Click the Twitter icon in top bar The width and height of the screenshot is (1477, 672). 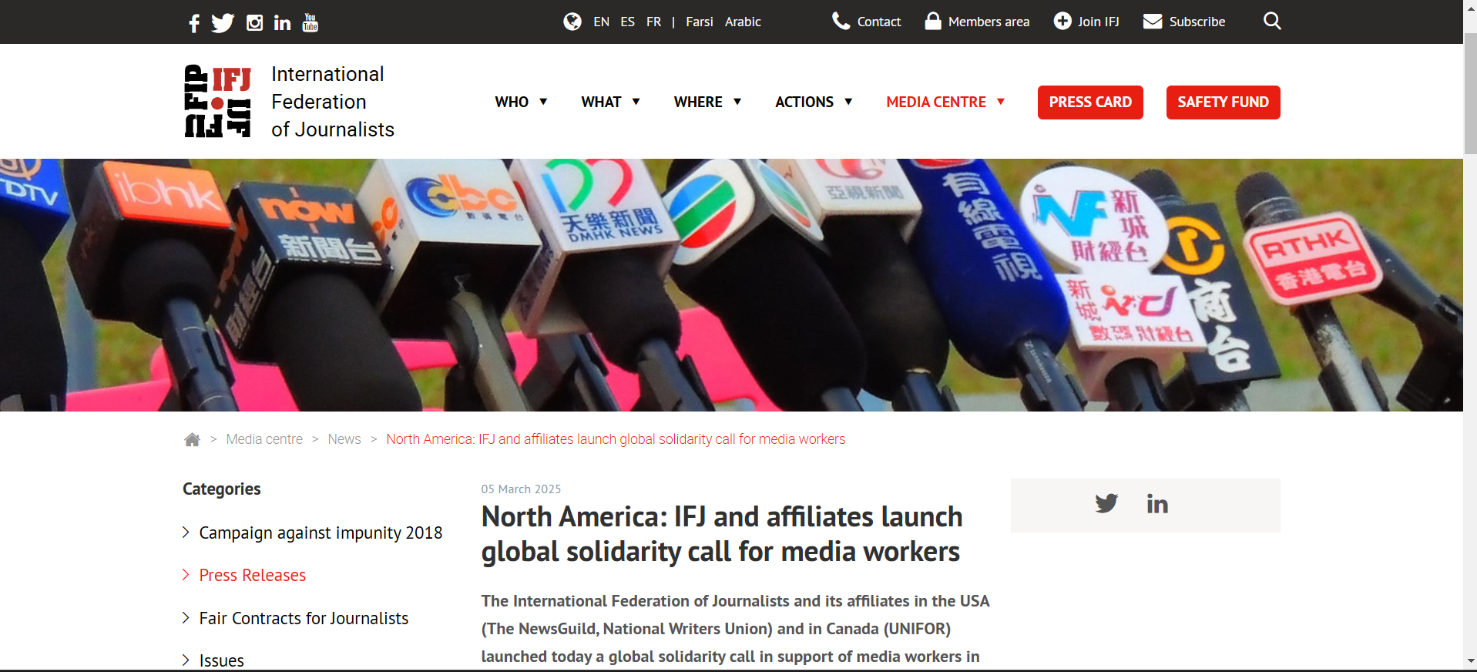point(223,23)
